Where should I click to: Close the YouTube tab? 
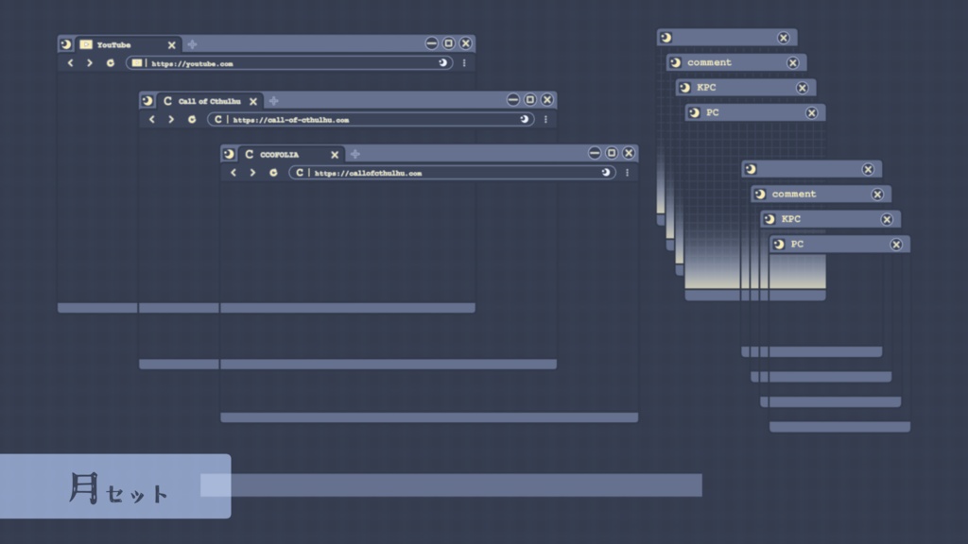172,45
